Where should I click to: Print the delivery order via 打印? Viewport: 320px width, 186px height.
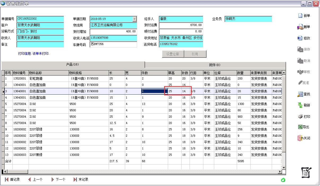(x=305, y=116)
